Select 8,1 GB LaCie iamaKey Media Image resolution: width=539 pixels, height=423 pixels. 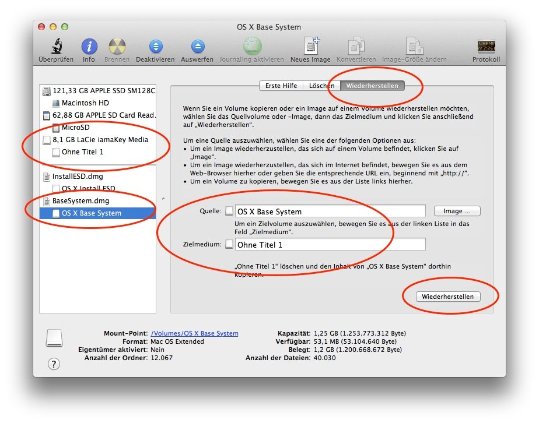pos(98,139)
